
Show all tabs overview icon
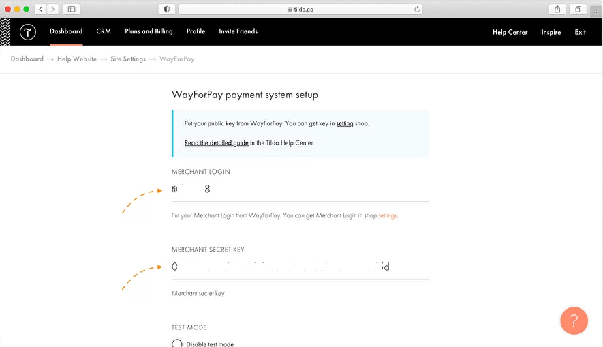click(578, 10)
